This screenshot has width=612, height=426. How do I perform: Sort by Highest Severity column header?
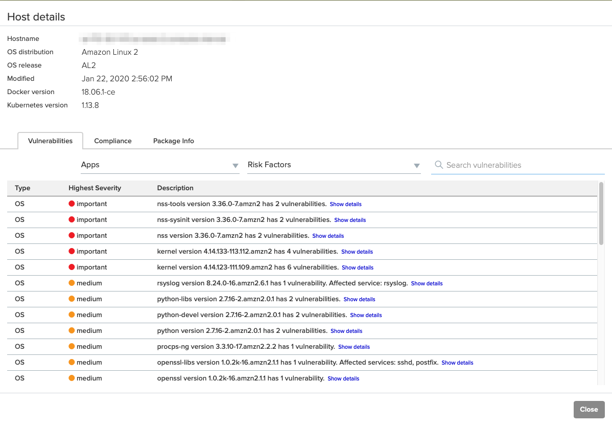95,188
